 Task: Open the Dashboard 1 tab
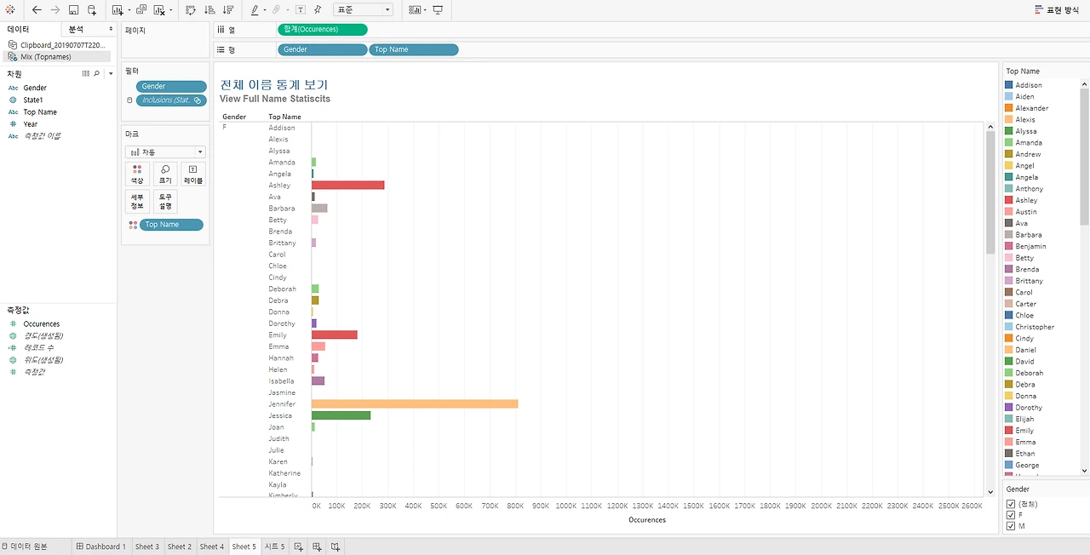101,546
